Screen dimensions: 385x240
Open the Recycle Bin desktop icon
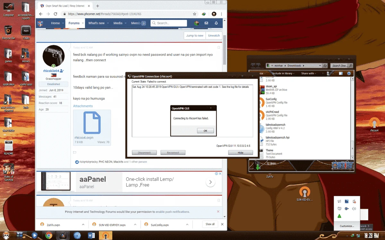(x=9, y=32)
